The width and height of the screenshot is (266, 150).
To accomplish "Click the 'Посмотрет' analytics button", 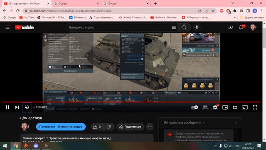I will pos(47,127).
